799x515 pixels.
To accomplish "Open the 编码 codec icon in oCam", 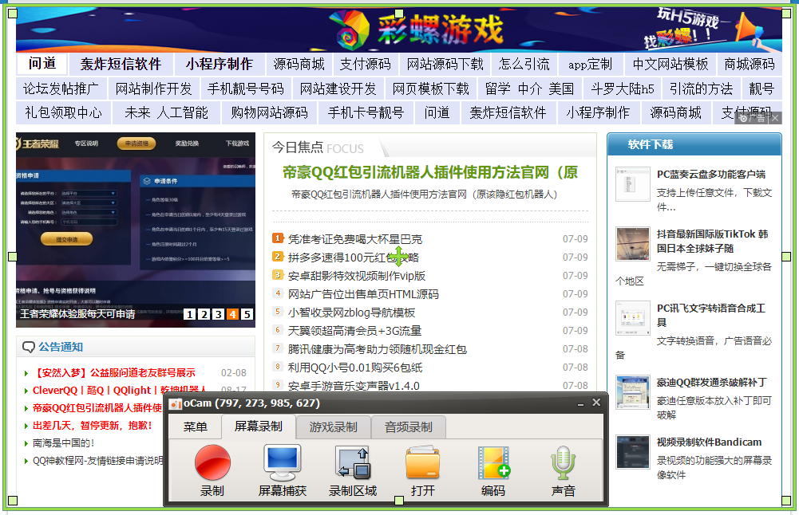I will (493, 462).
